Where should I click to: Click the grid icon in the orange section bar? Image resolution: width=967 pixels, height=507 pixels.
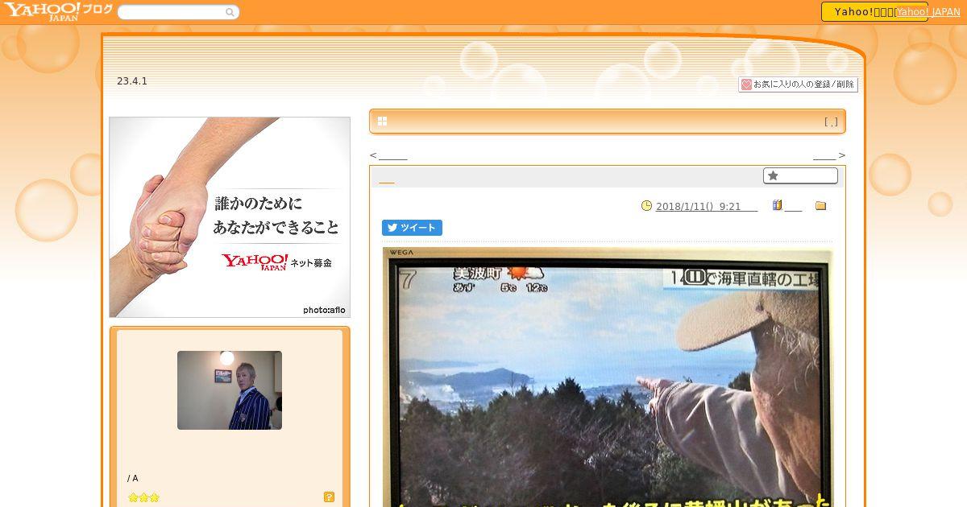(x=382, y=122)
